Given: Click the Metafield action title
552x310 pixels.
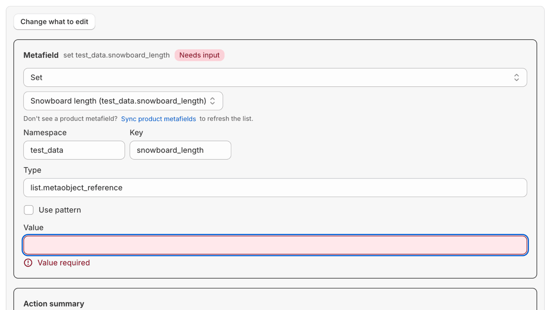Looking at the screenshot, I should click(41, 55).
